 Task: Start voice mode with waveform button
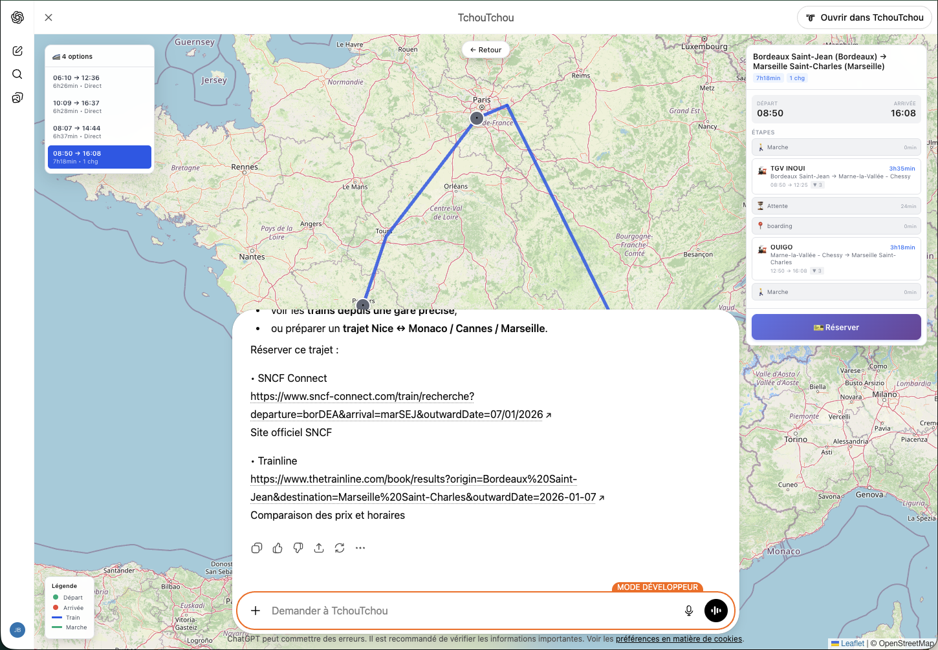tap(716, 611)
